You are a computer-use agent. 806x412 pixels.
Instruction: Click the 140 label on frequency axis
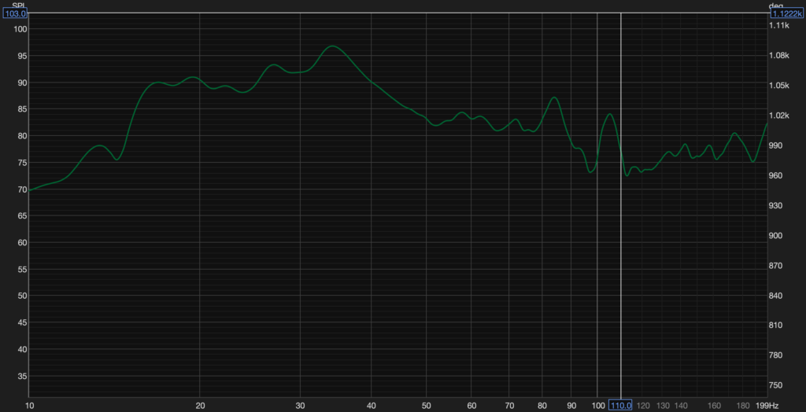coord(681,406)
